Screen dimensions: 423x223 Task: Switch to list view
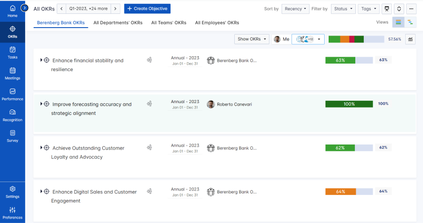click(398, 22)
